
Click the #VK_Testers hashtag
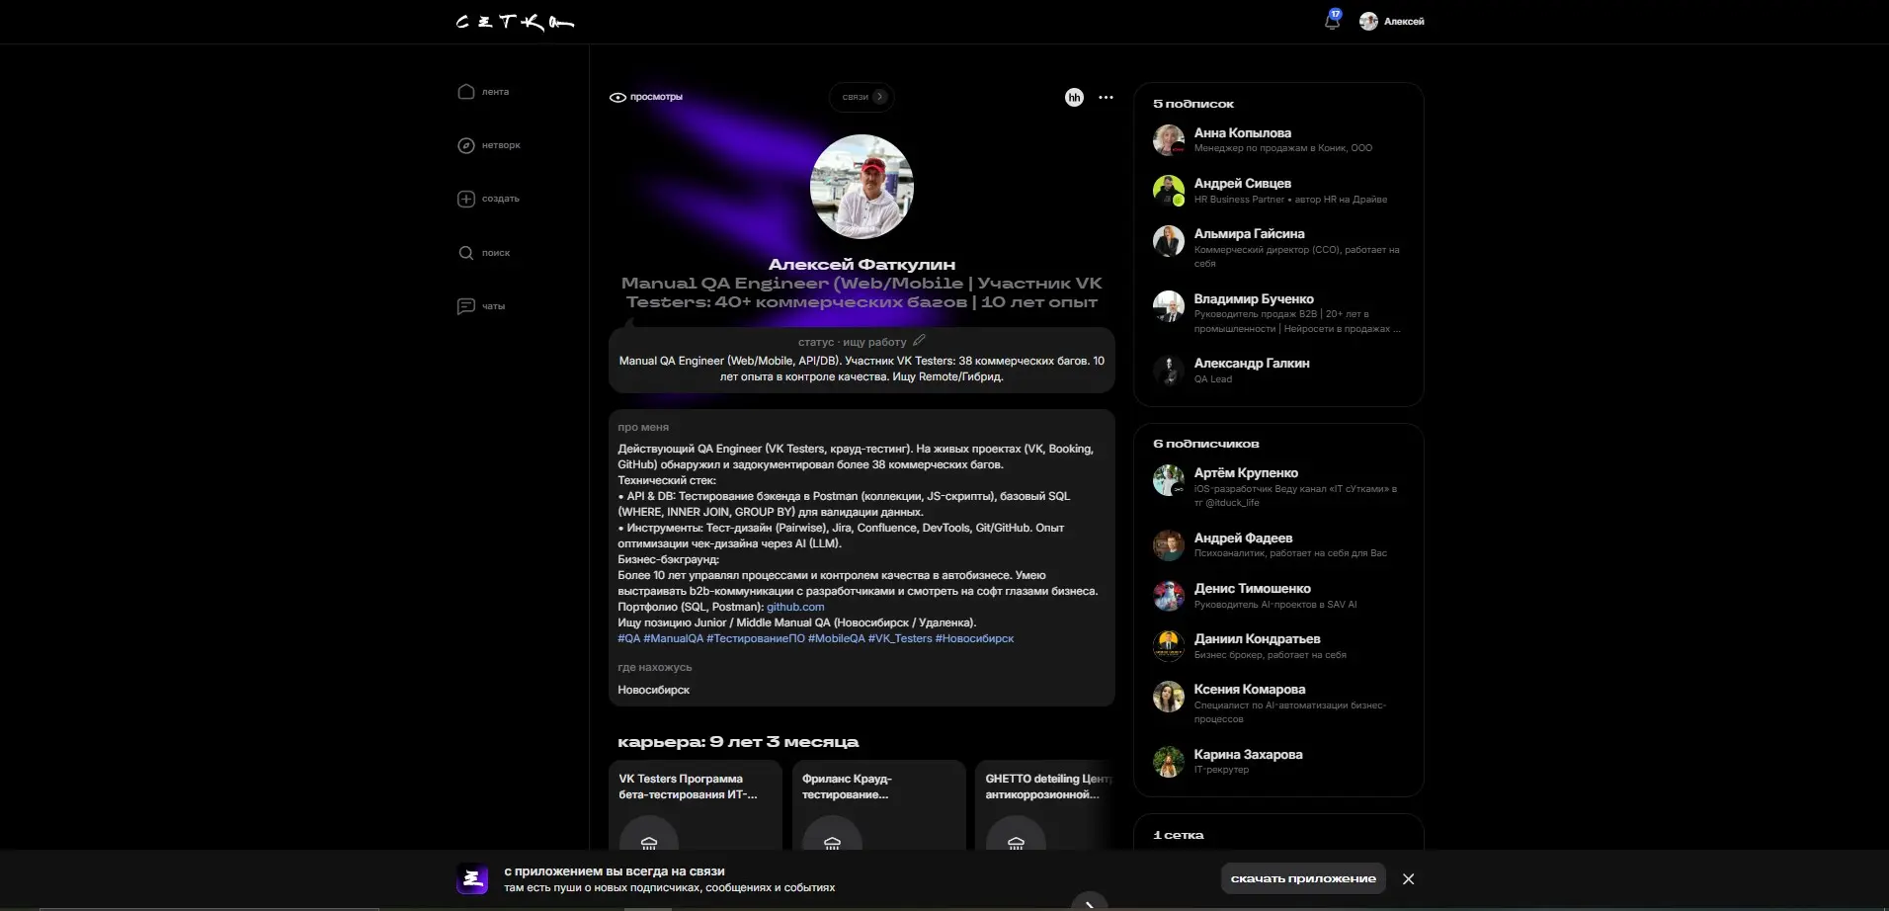pyautogui.click(x=900, y=638)
